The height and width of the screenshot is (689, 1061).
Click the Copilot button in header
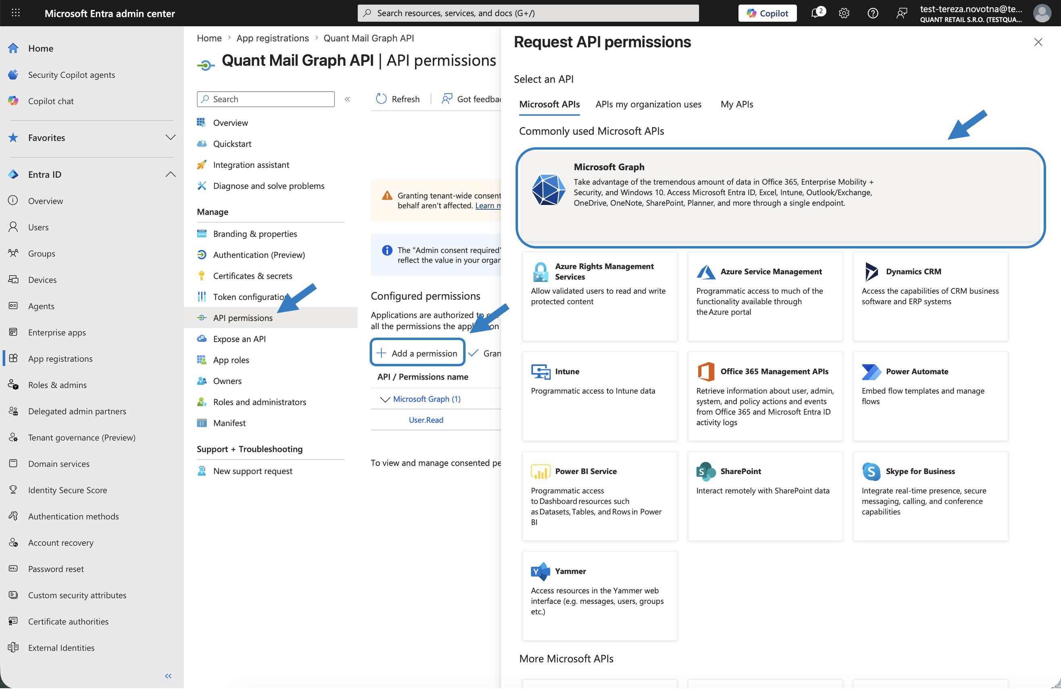coord(768,13)
